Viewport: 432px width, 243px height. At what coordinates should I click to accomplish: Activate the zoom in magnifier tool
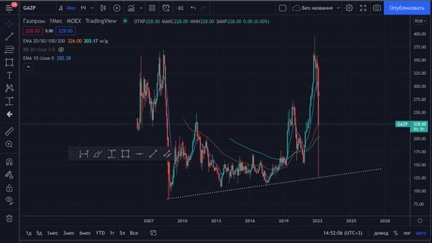pos(9,144)
